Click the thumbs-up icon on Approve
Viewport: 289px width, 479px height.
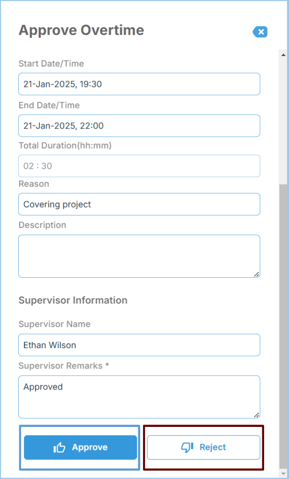coord(59,447)
